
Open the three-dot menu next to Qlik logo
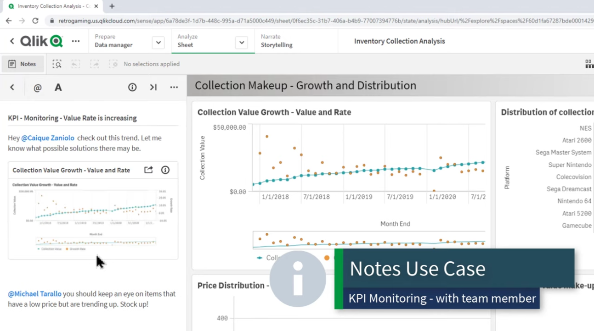pyautogui.click(x=76, y=41)
